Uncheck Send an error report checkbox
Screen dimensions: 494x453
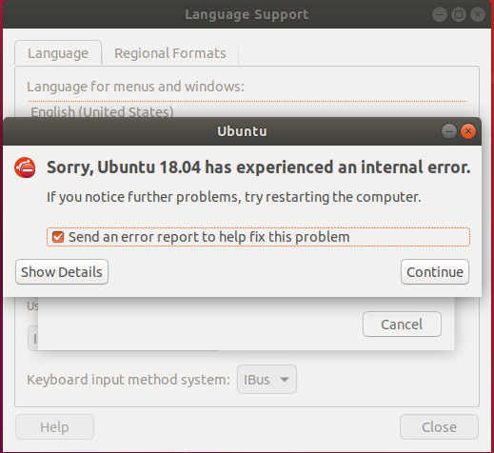(x=58, y=237)
